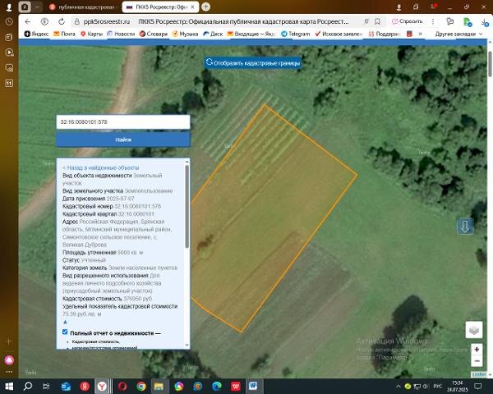Viewport: 493px width, 394px height.
Task: Open the notification center on taskbar
Action: 478,386
